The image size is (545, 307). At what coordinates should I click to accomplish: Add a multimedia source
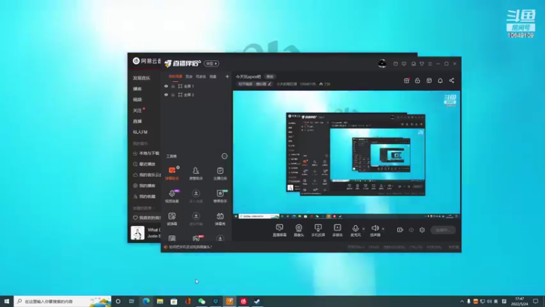(337, 231)
